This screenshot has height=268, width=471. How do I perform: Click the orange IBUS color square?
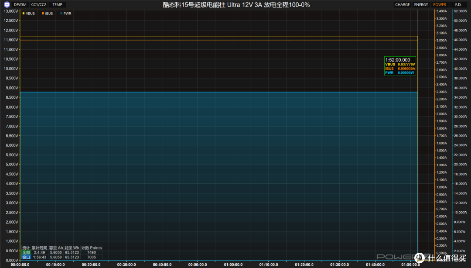coord(43,14)
